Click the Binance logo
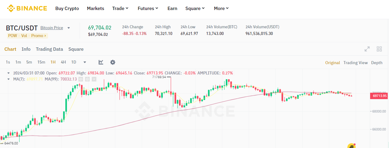This screenshot has width=389, height=148. point(27,8)
